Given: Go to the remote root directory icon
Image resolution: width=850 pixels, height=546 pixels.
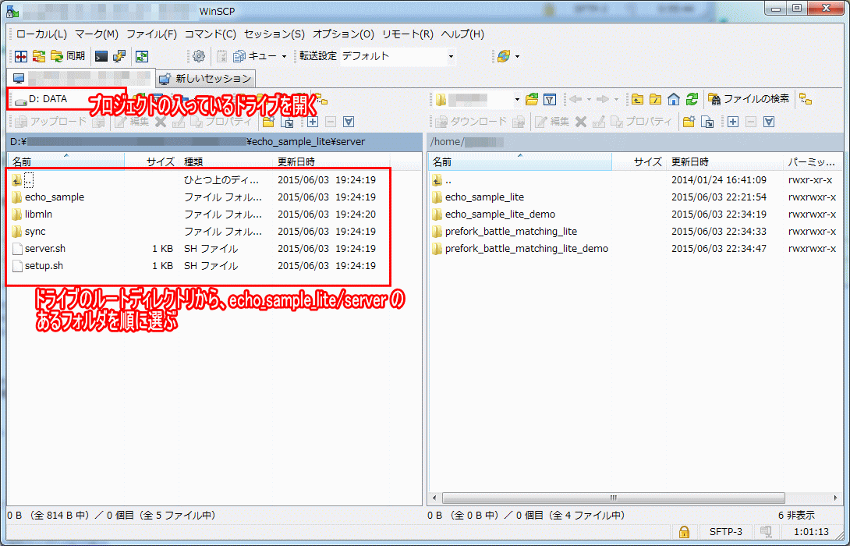Looking at the screenshot, I should click(x=655, y=99).
